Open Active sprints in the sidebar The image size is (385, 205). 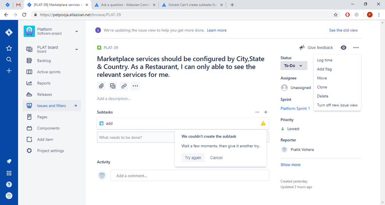(52, 72)
